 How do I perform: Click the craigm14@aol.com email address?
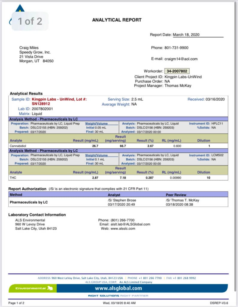181,59
